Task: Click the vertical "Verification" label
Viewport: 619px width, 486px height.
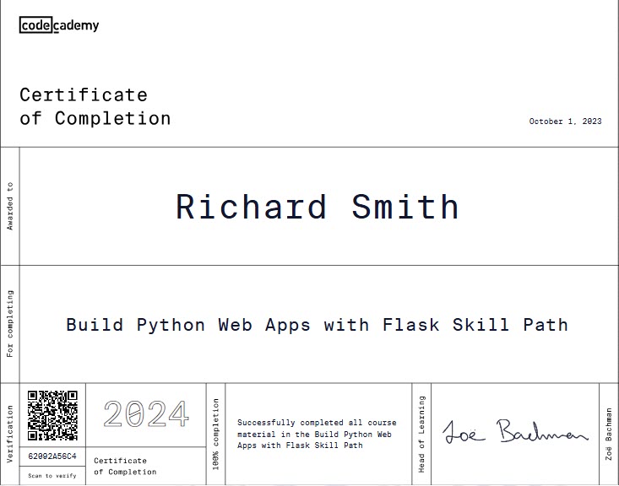Action: (x=10, y=434)
